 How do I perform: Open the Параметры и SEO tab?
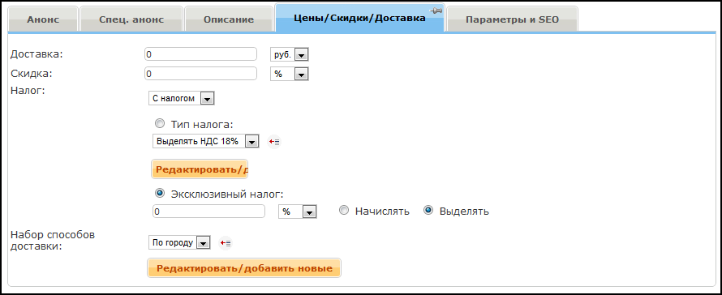[x=513, y=19]
